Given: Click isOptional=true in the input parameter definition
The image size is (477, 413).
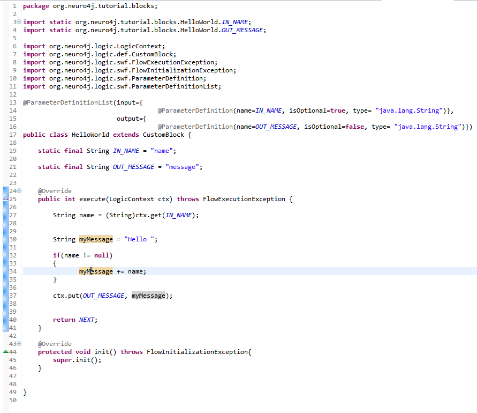Looking at the screenshot, I should (317, 110).
